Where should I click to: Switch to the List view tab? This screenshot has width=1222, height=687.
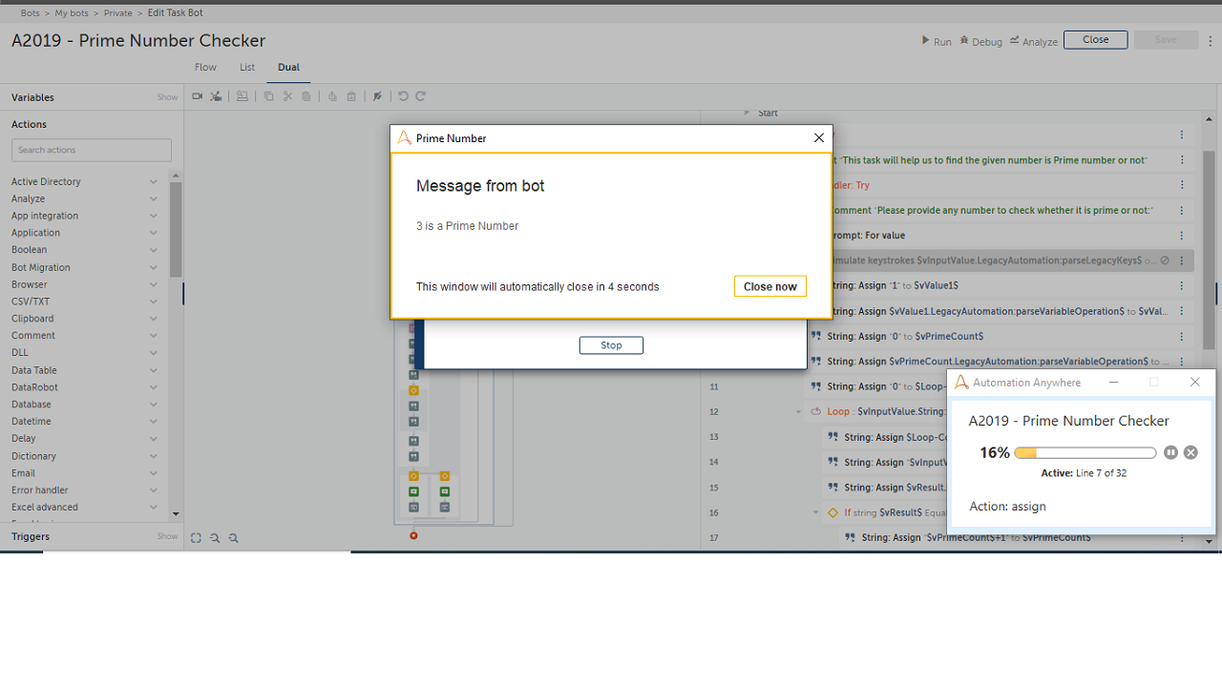[x=247, y=68]
